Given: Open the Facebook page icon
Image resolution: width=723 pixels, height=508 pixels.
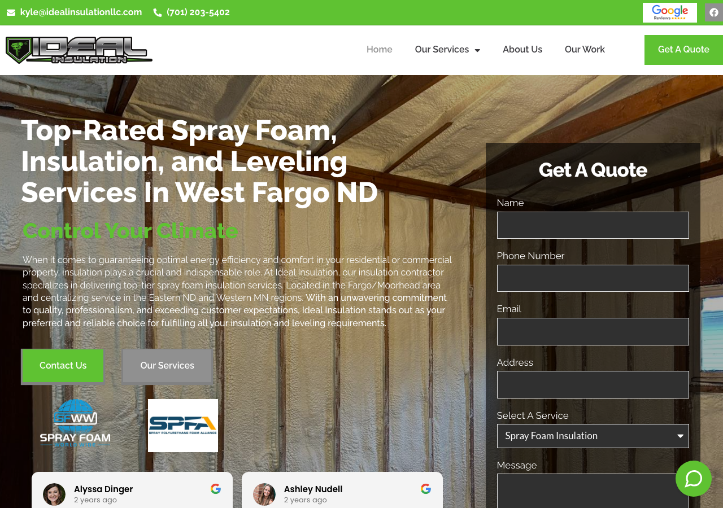Looking at the screenshot, I should [714, 12].
